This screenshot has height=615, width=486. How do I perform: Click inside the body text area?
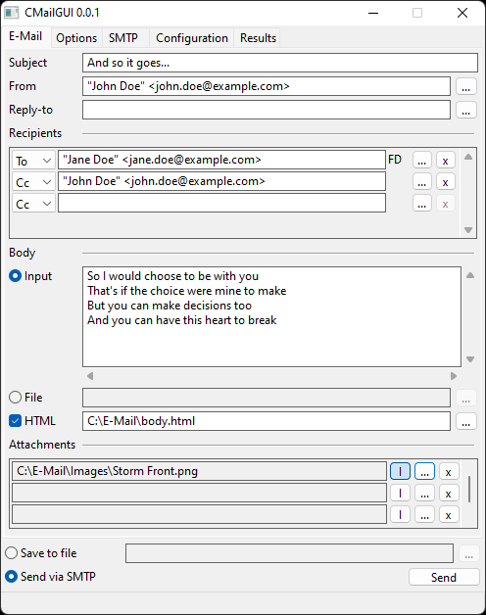(271, 317)
